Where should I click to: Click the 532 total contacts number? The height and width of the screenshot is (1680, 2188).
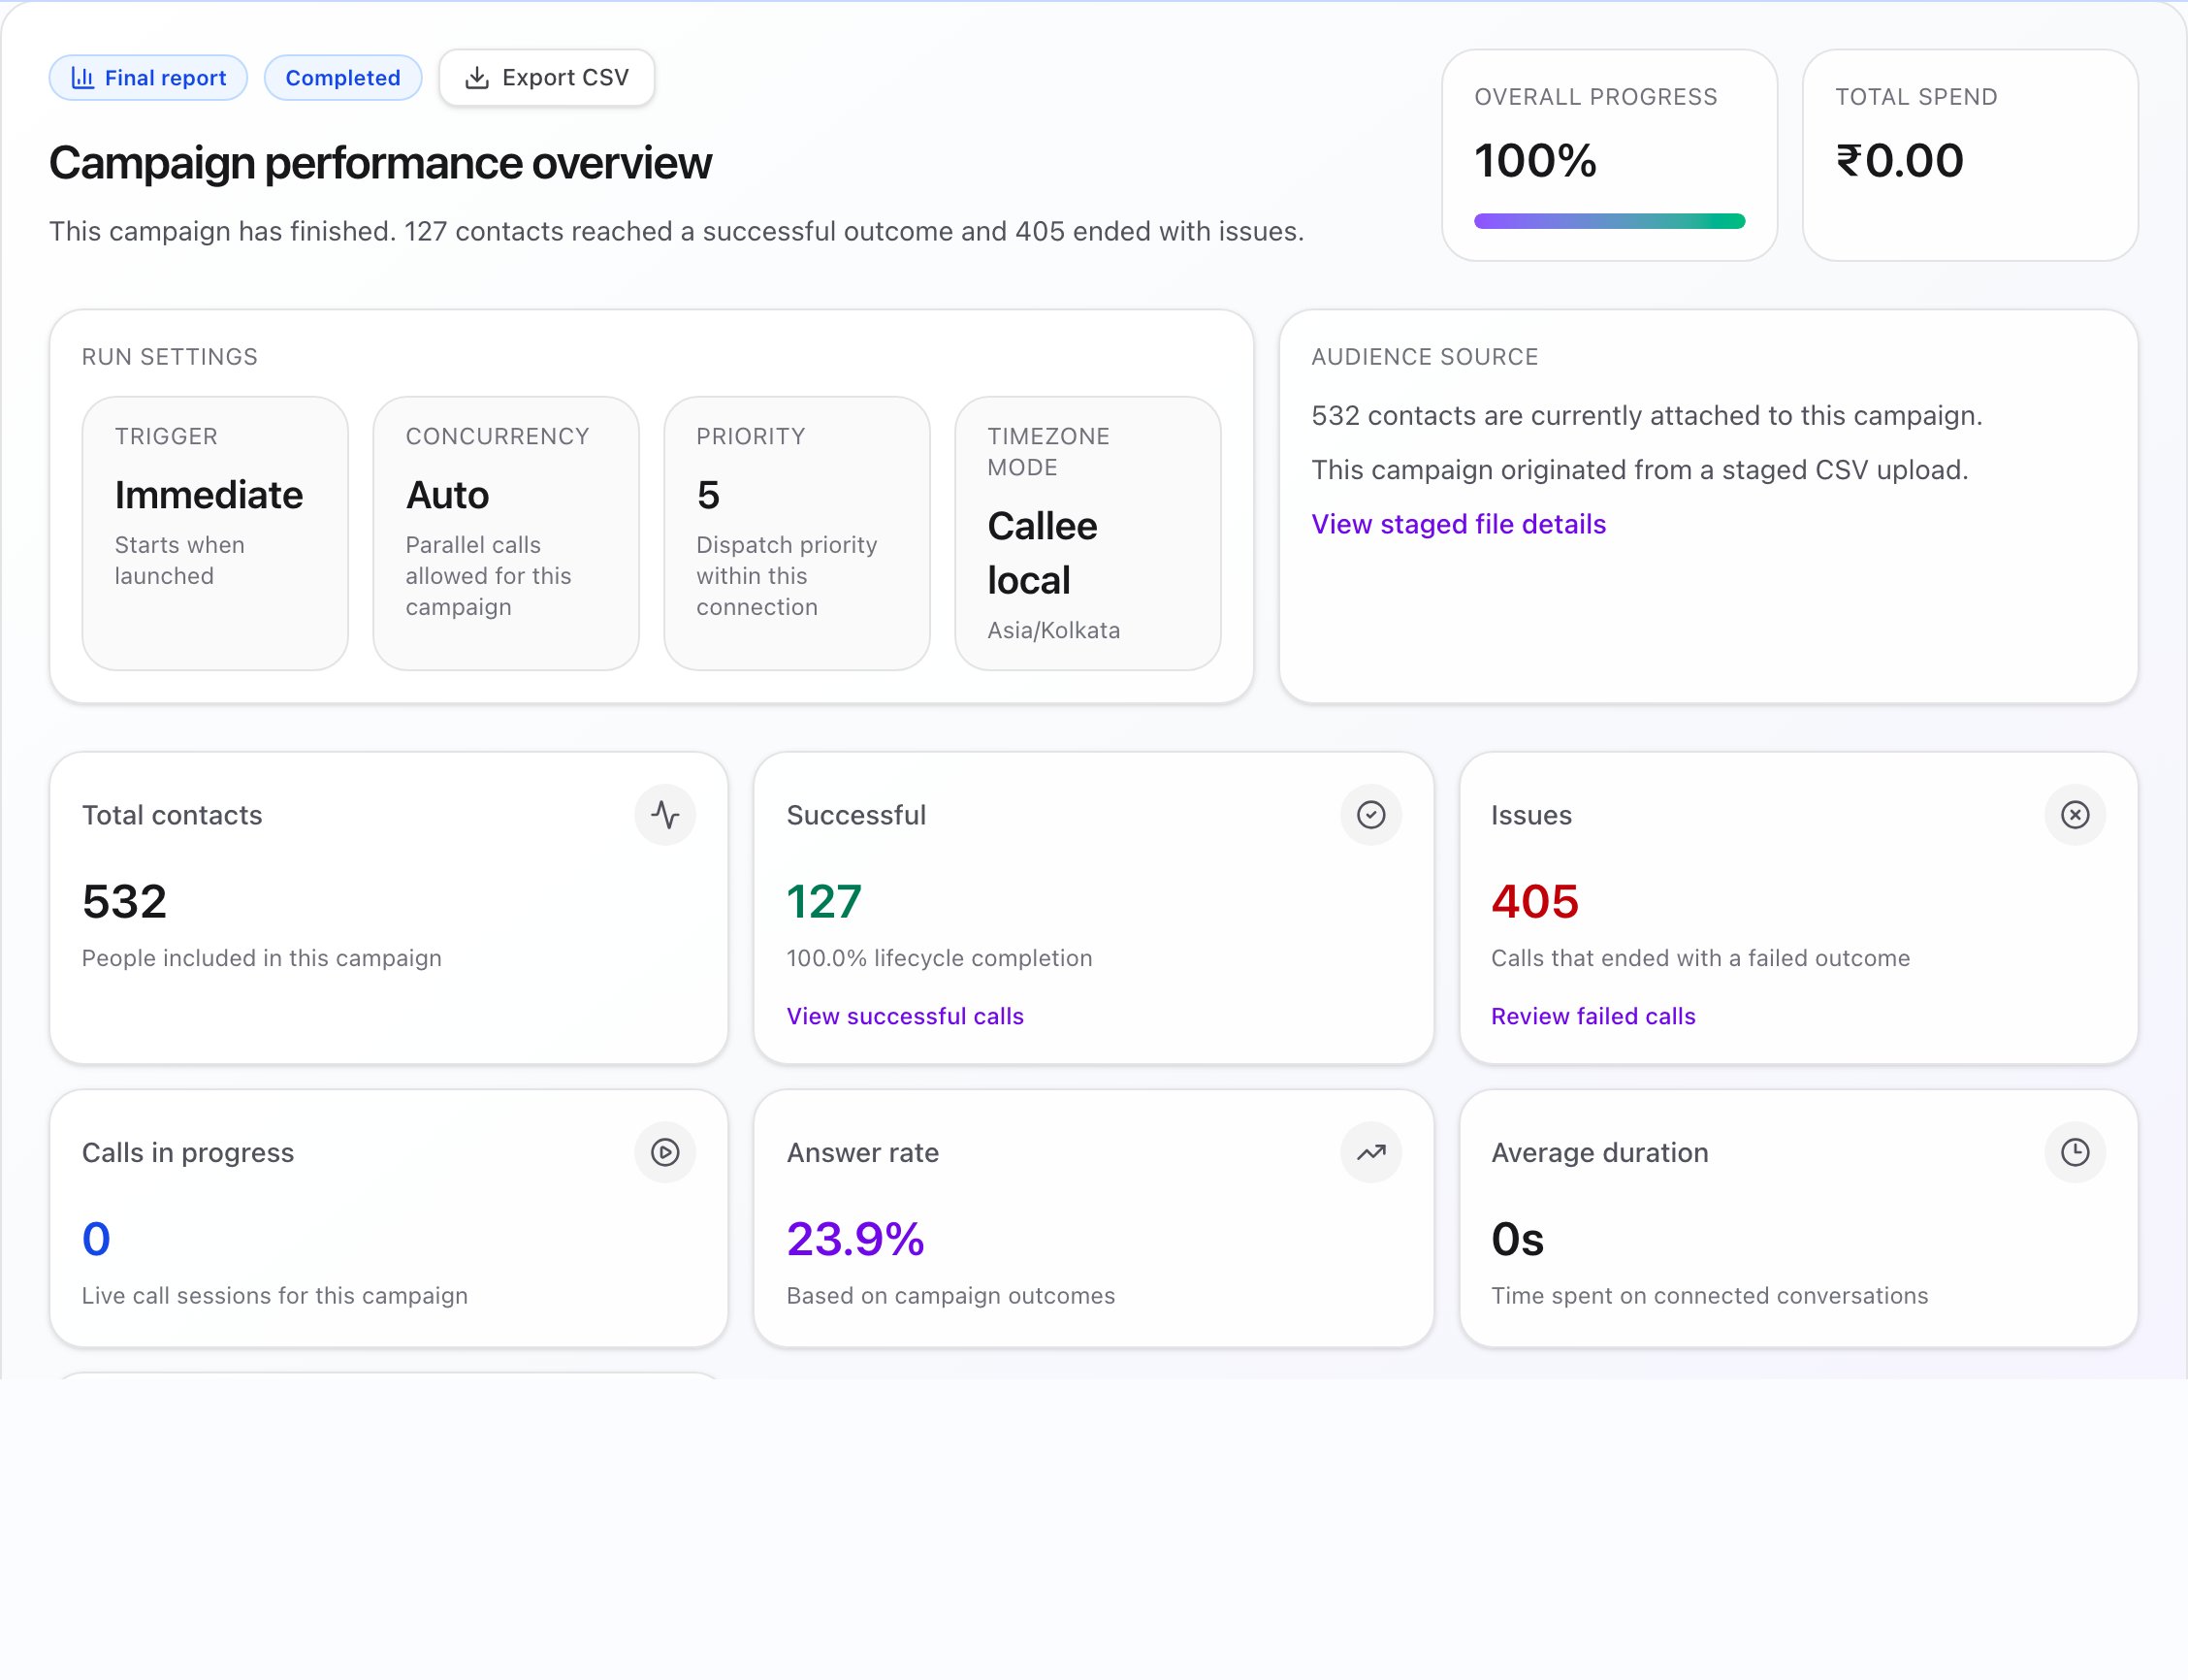coord(124,901)
